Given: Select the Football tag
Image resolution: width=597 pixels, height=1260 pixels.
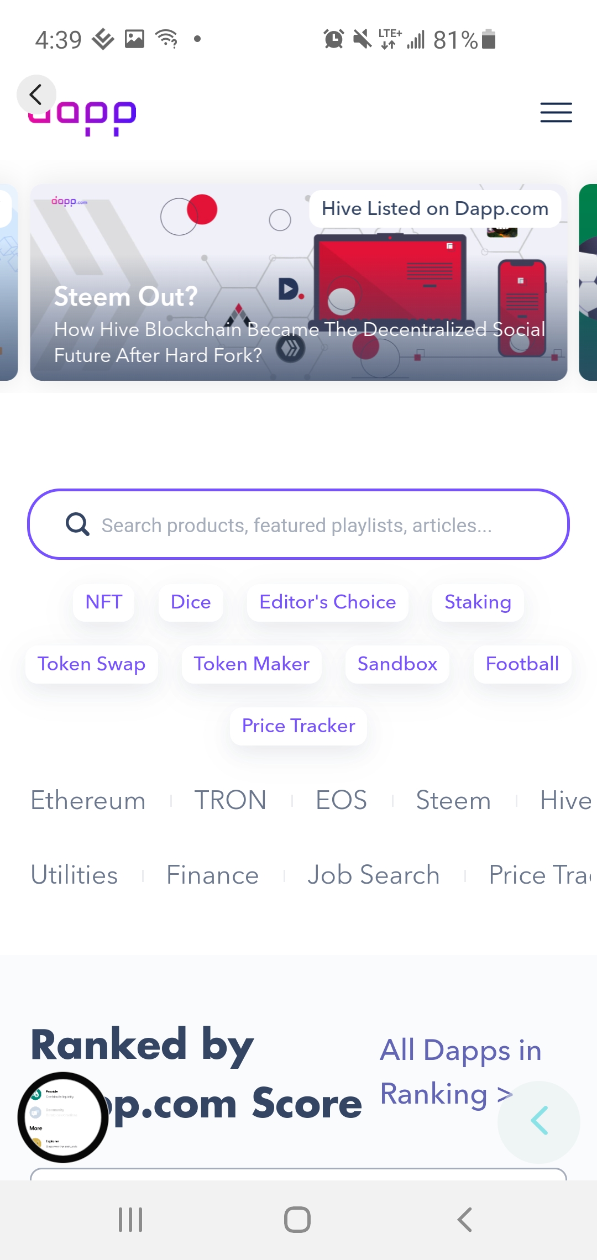Looking at the screenshot, I should pos(522,664).
